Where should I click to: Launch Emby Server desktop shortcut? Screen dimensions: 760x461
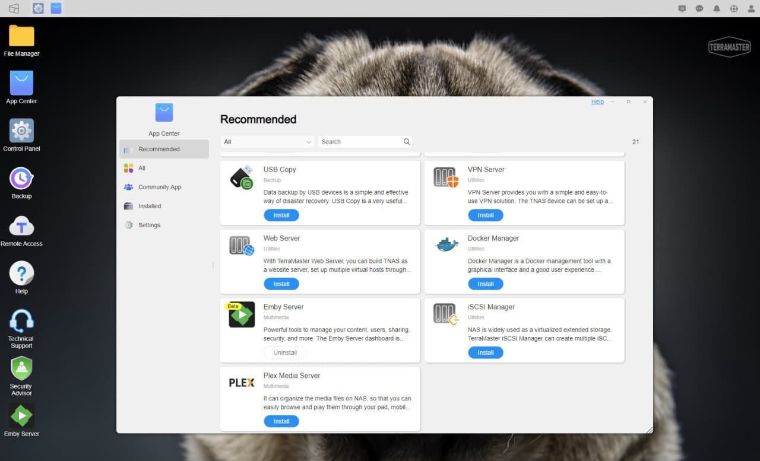coord(21,417)
